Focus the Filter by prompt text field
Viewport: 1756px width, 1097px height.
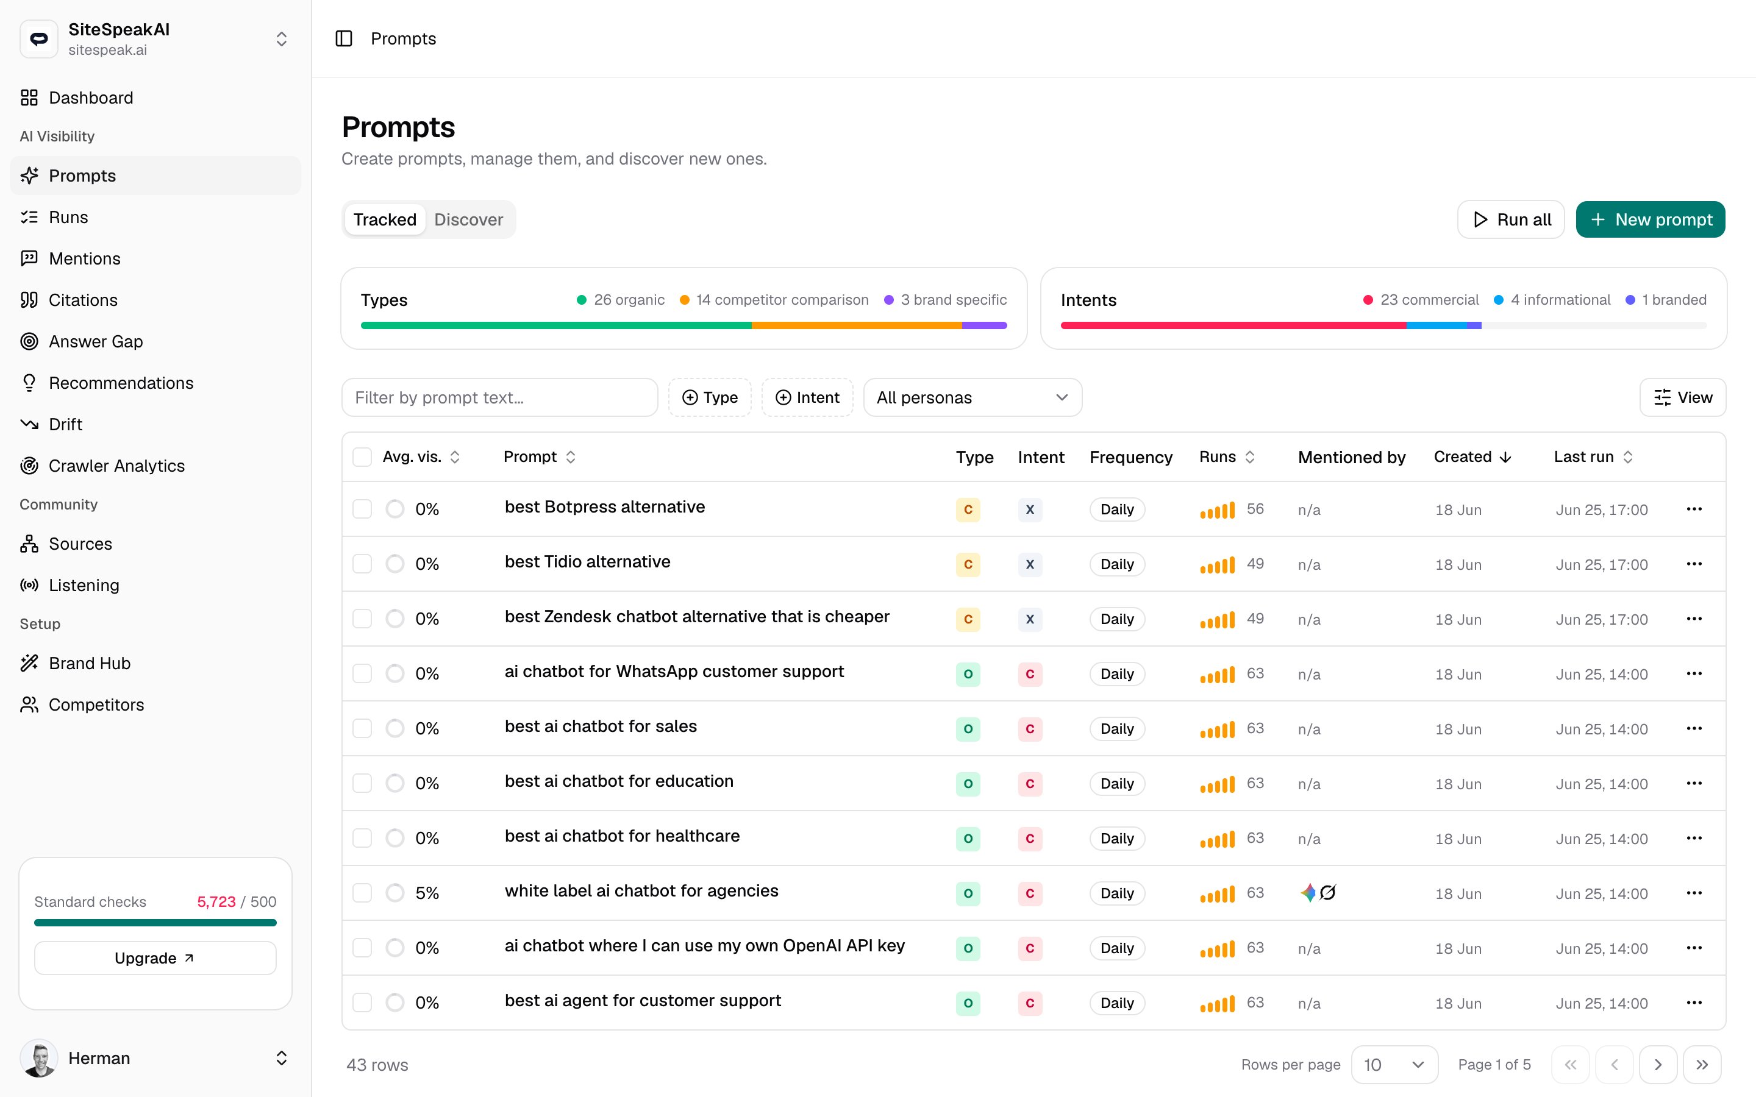coord(499,397)
